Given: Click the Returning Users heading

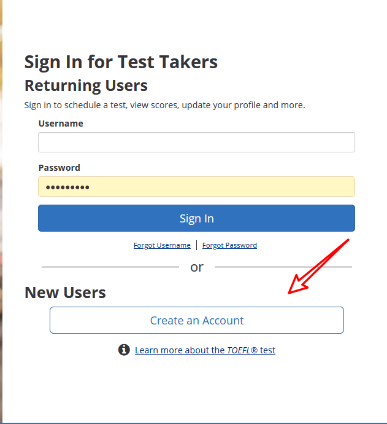Looking at the screenshot, I should [86, 85].
